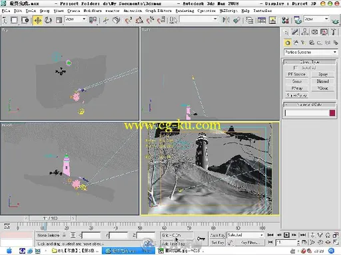Screen dimensions: 341x255
Task: Click the Snow button
Action: click(296, 81)
